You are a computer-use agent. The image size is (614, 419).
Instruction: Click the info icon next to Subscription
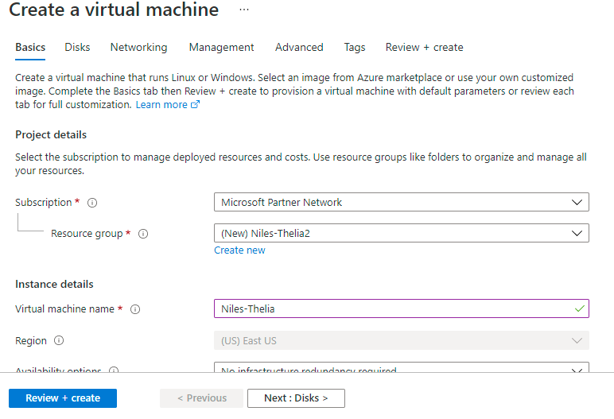(92, 203)
